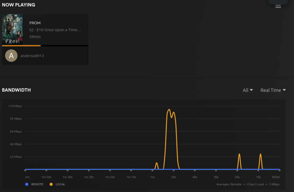Click the orange spike near 20s
The width and height of the screenshot is (294, 192).
point(239,154)
